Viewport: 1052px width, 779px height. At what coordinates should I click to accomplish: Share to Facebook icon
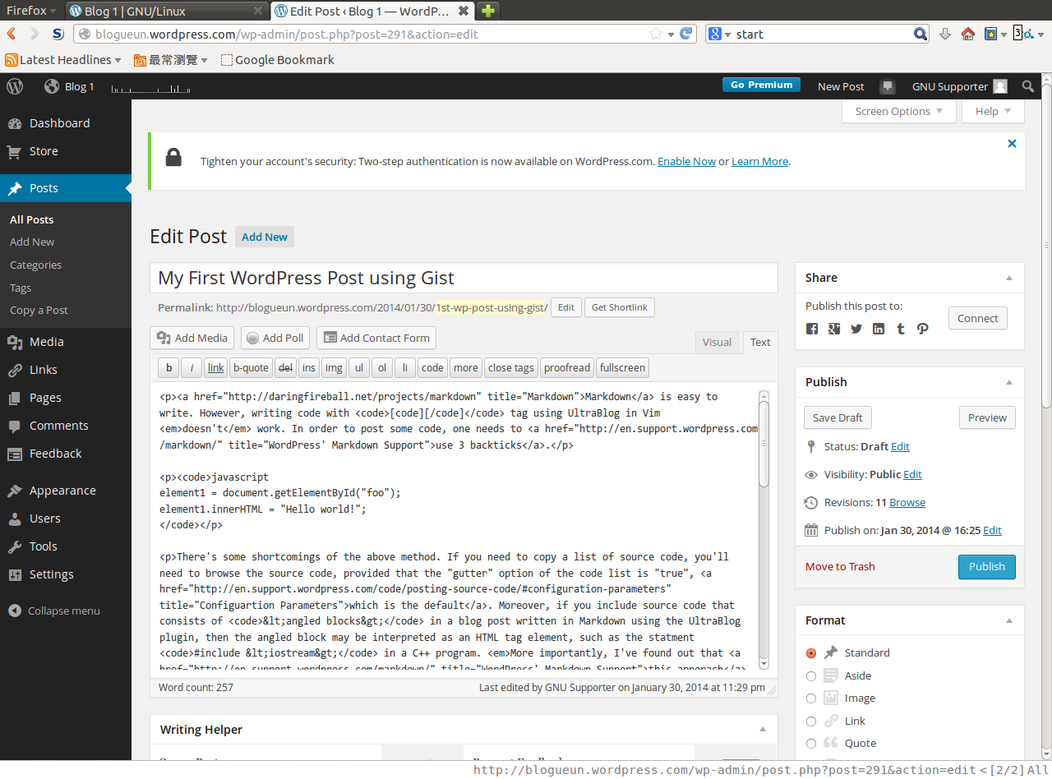point(812,329)
